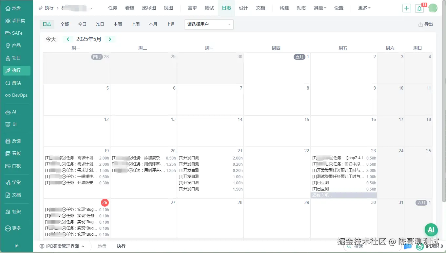This screenshot has width=446, height=253.
Task: Click 地盘 in bottom bar
Action: [x=102, y=246]
